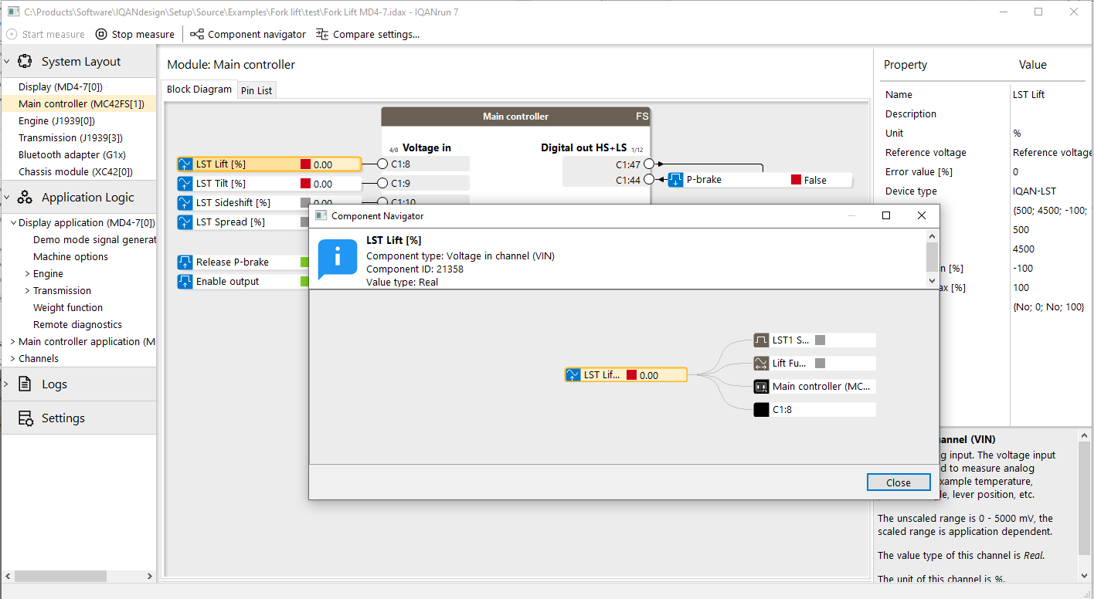Click the Settings section label
This screenshot has height=599, width=1094.
(x=63, y=418)
